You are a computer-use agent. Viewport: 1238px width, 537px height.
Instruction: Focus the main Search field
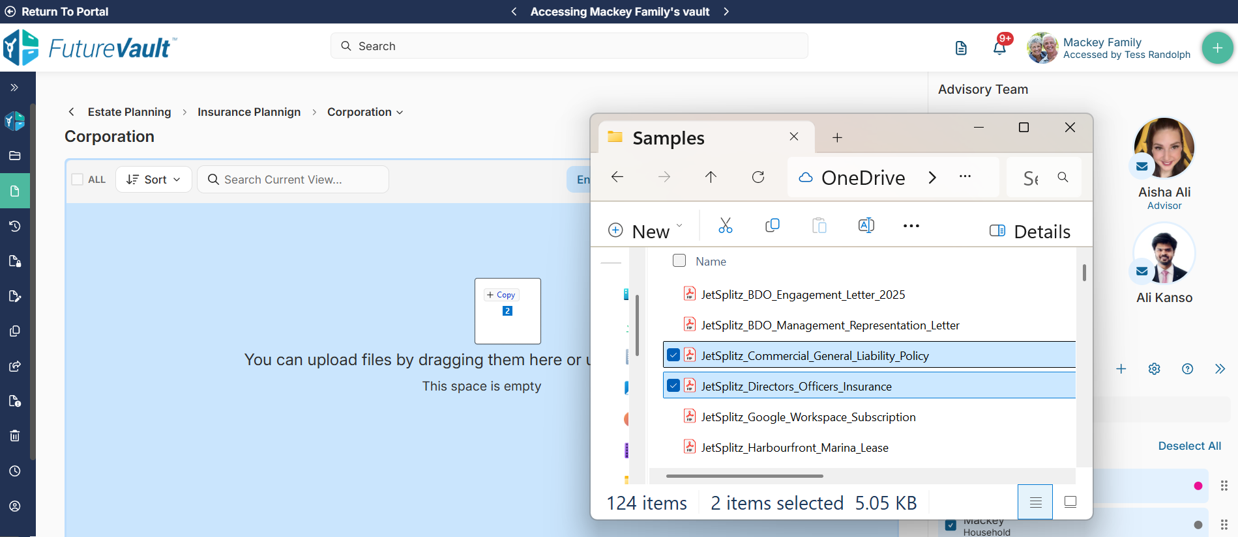click(x=569, y=46)
